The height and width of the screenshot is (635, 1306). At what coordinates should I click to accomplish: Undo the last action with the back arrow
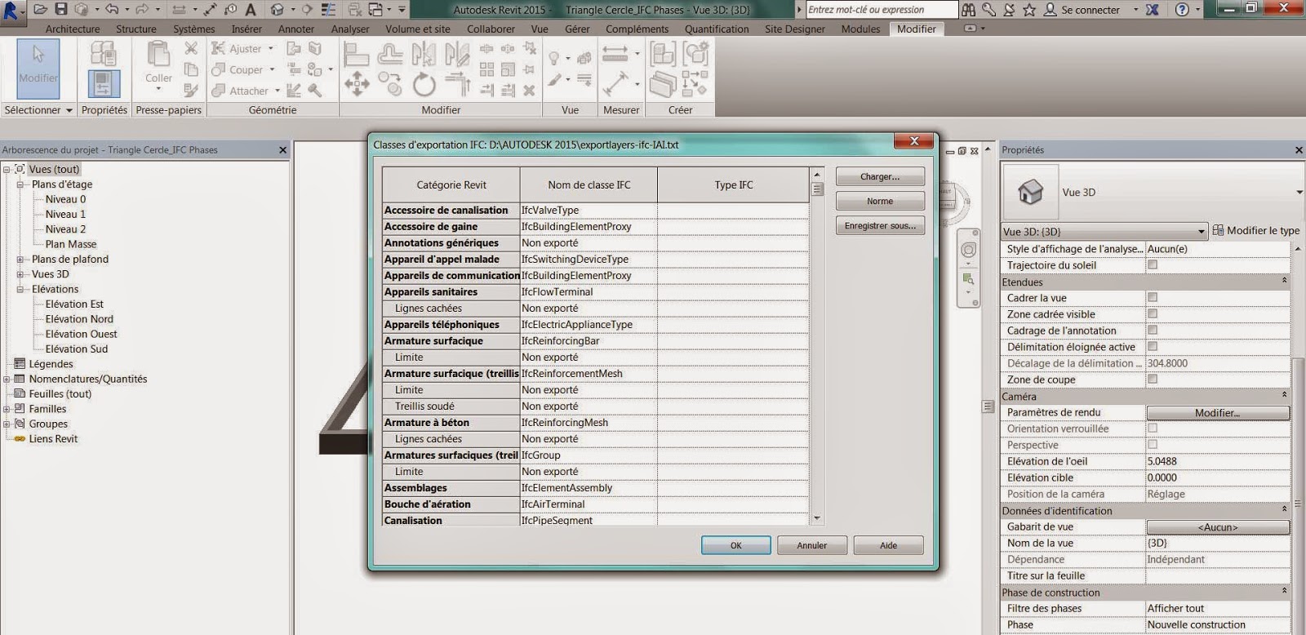coord(112,10)
